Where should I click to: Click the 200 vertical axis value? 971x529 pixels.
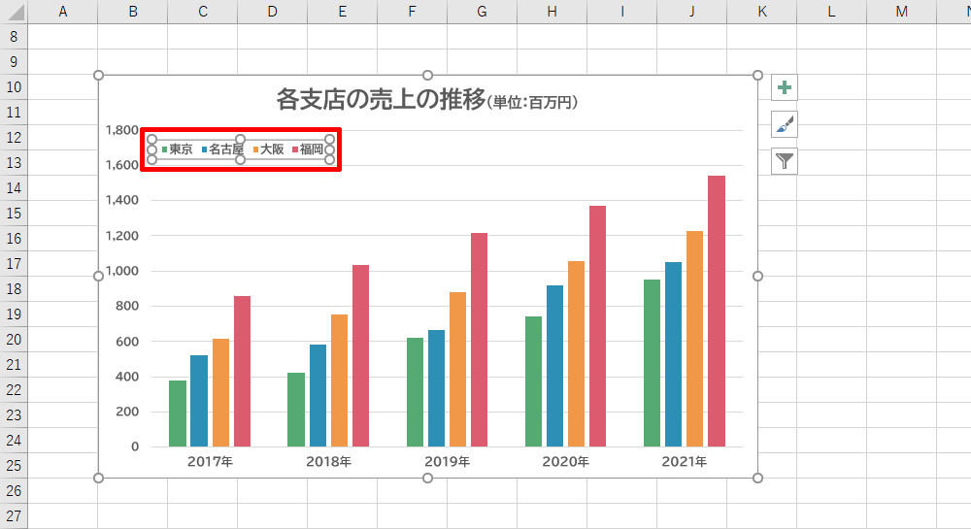pyautogui.click(x=127, y=412)
